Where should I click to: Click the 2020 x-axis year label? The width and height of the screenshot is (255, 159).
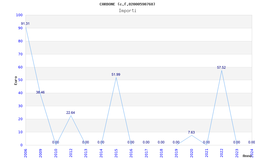pos(192,153)
